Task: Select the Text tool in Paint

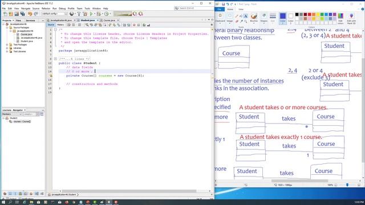Action: tap(246, 16)
